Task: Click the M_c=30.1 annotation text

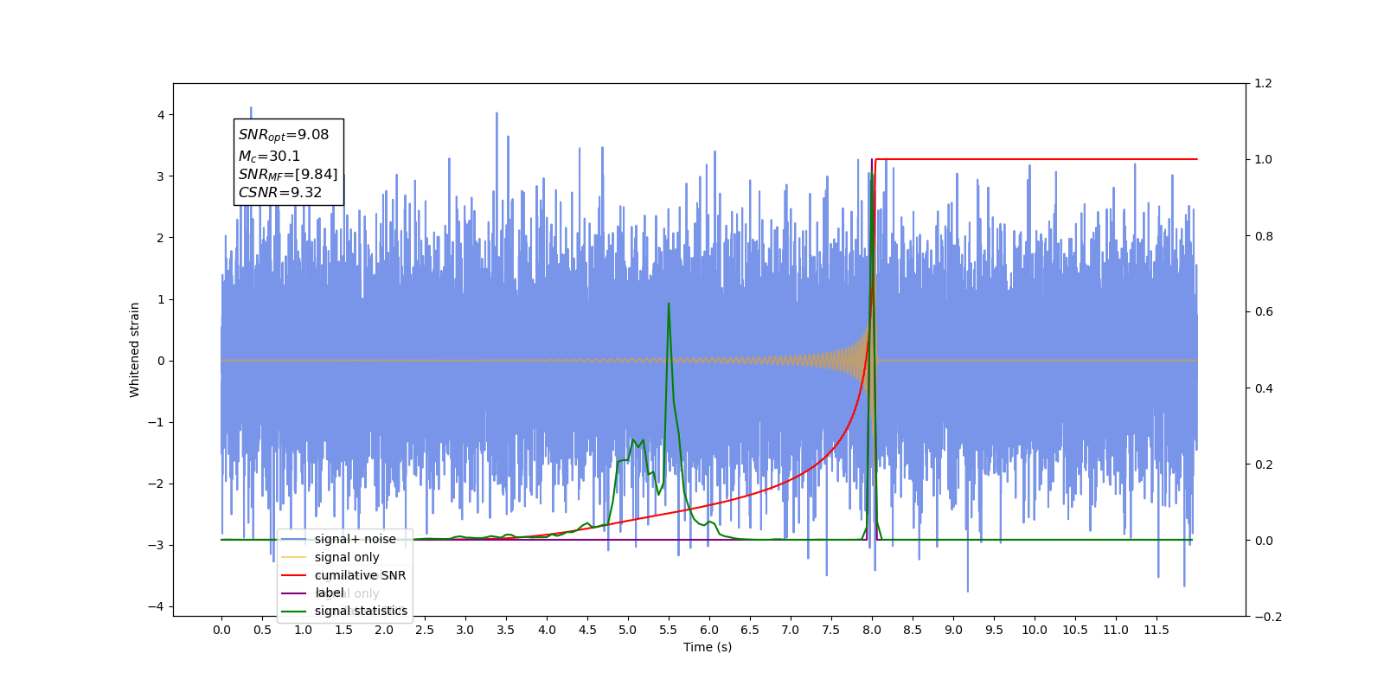Action: click(x=269, y=157)
